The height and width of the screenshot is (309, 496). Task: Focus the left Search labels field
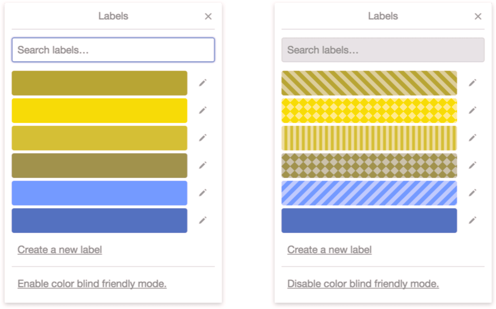point(113,50)
